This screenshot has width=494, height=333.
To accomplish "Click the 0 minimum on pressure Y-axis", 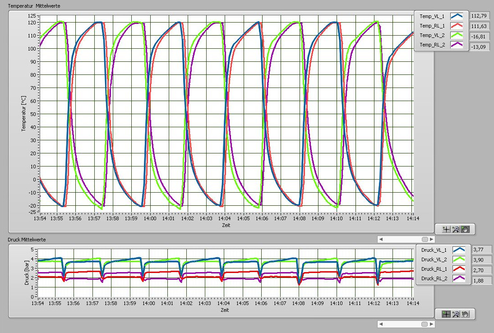I will click(x=32, y=297).
